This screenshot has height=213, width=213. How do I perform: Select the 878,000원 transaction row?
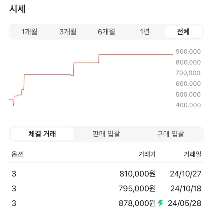[x=106, y=203]
